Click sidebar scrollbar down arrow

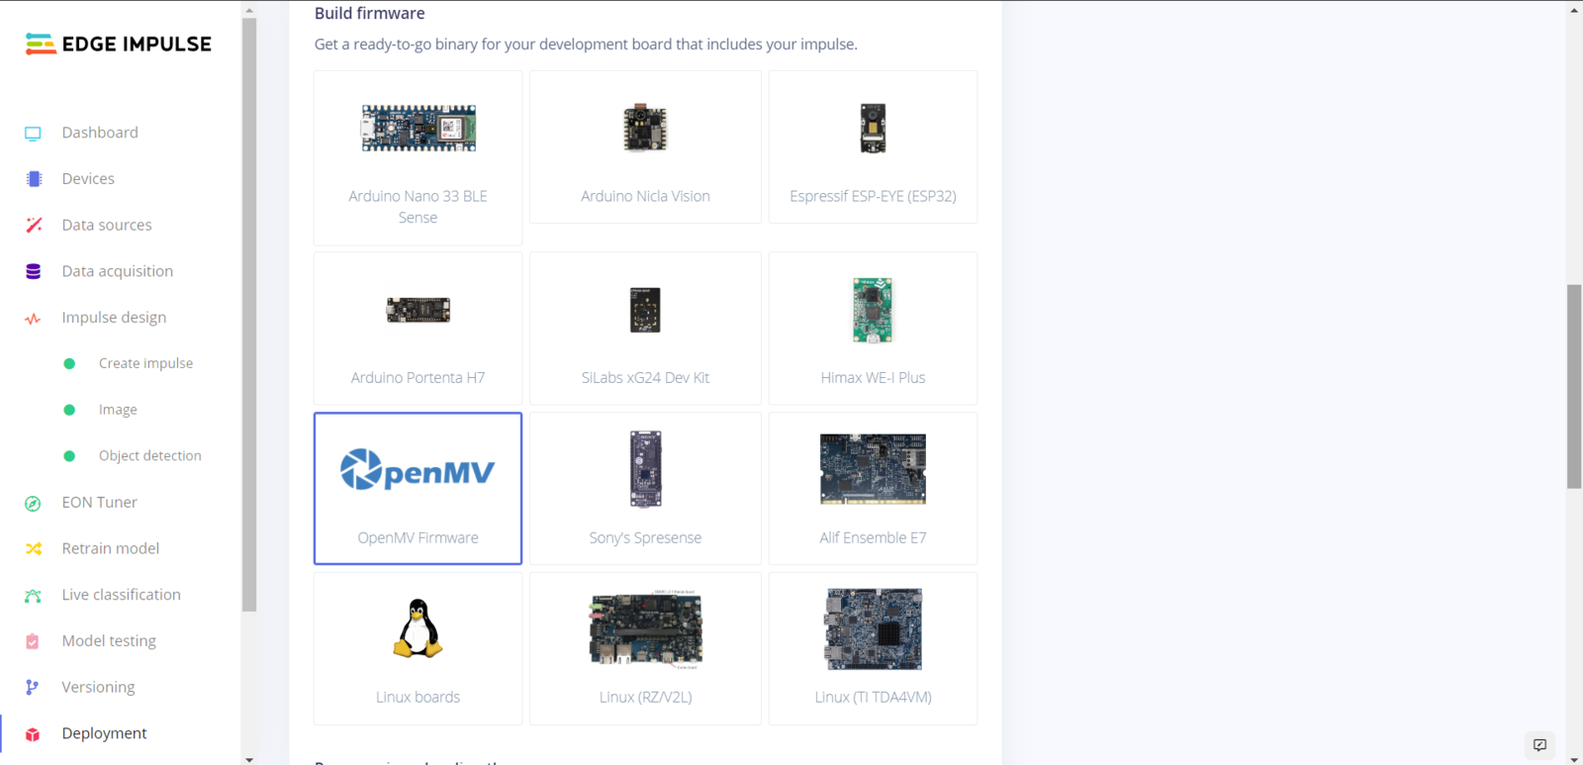tap(249, 759)
